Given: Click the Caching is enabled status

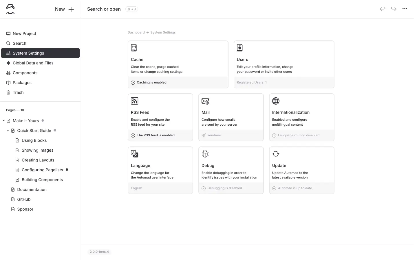Looking at the screenshot, I should (151, 83).
